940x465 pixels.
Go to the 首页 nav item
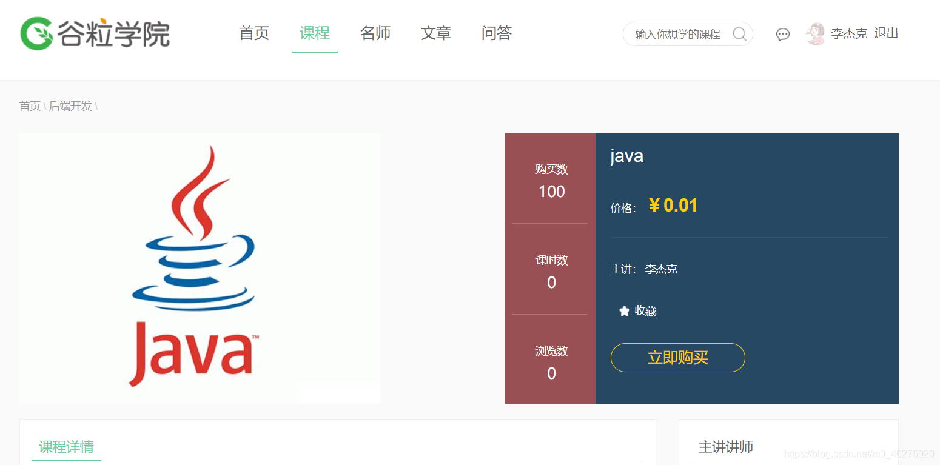point(254,33)
